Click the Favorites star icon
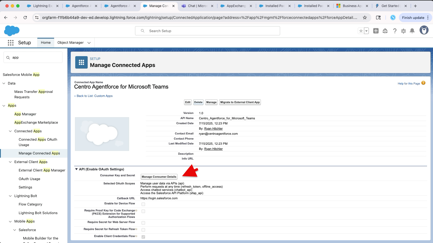This screenshot has width=433, height=243. [x=361, y=31]
